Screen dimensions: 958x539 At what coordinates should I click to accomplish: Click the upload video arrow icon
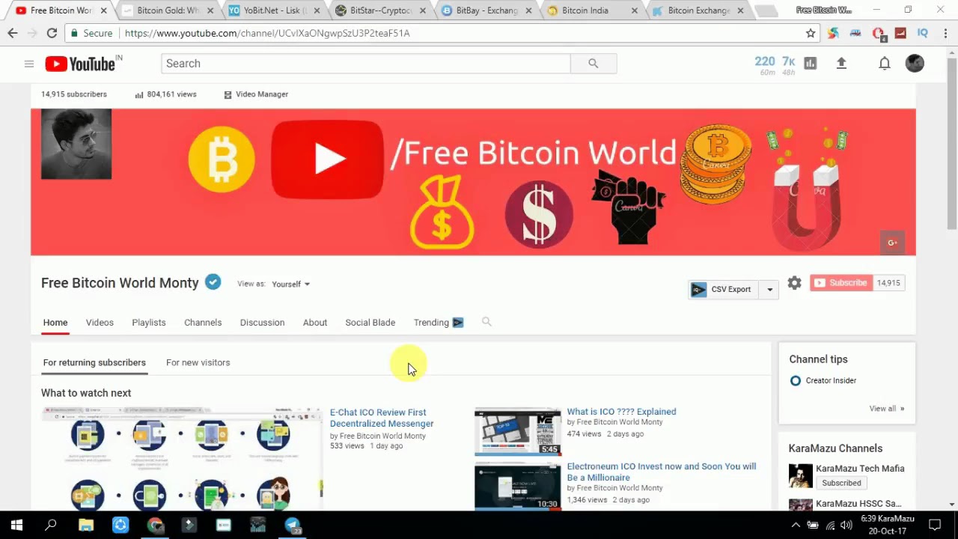[x=841, y=64]
